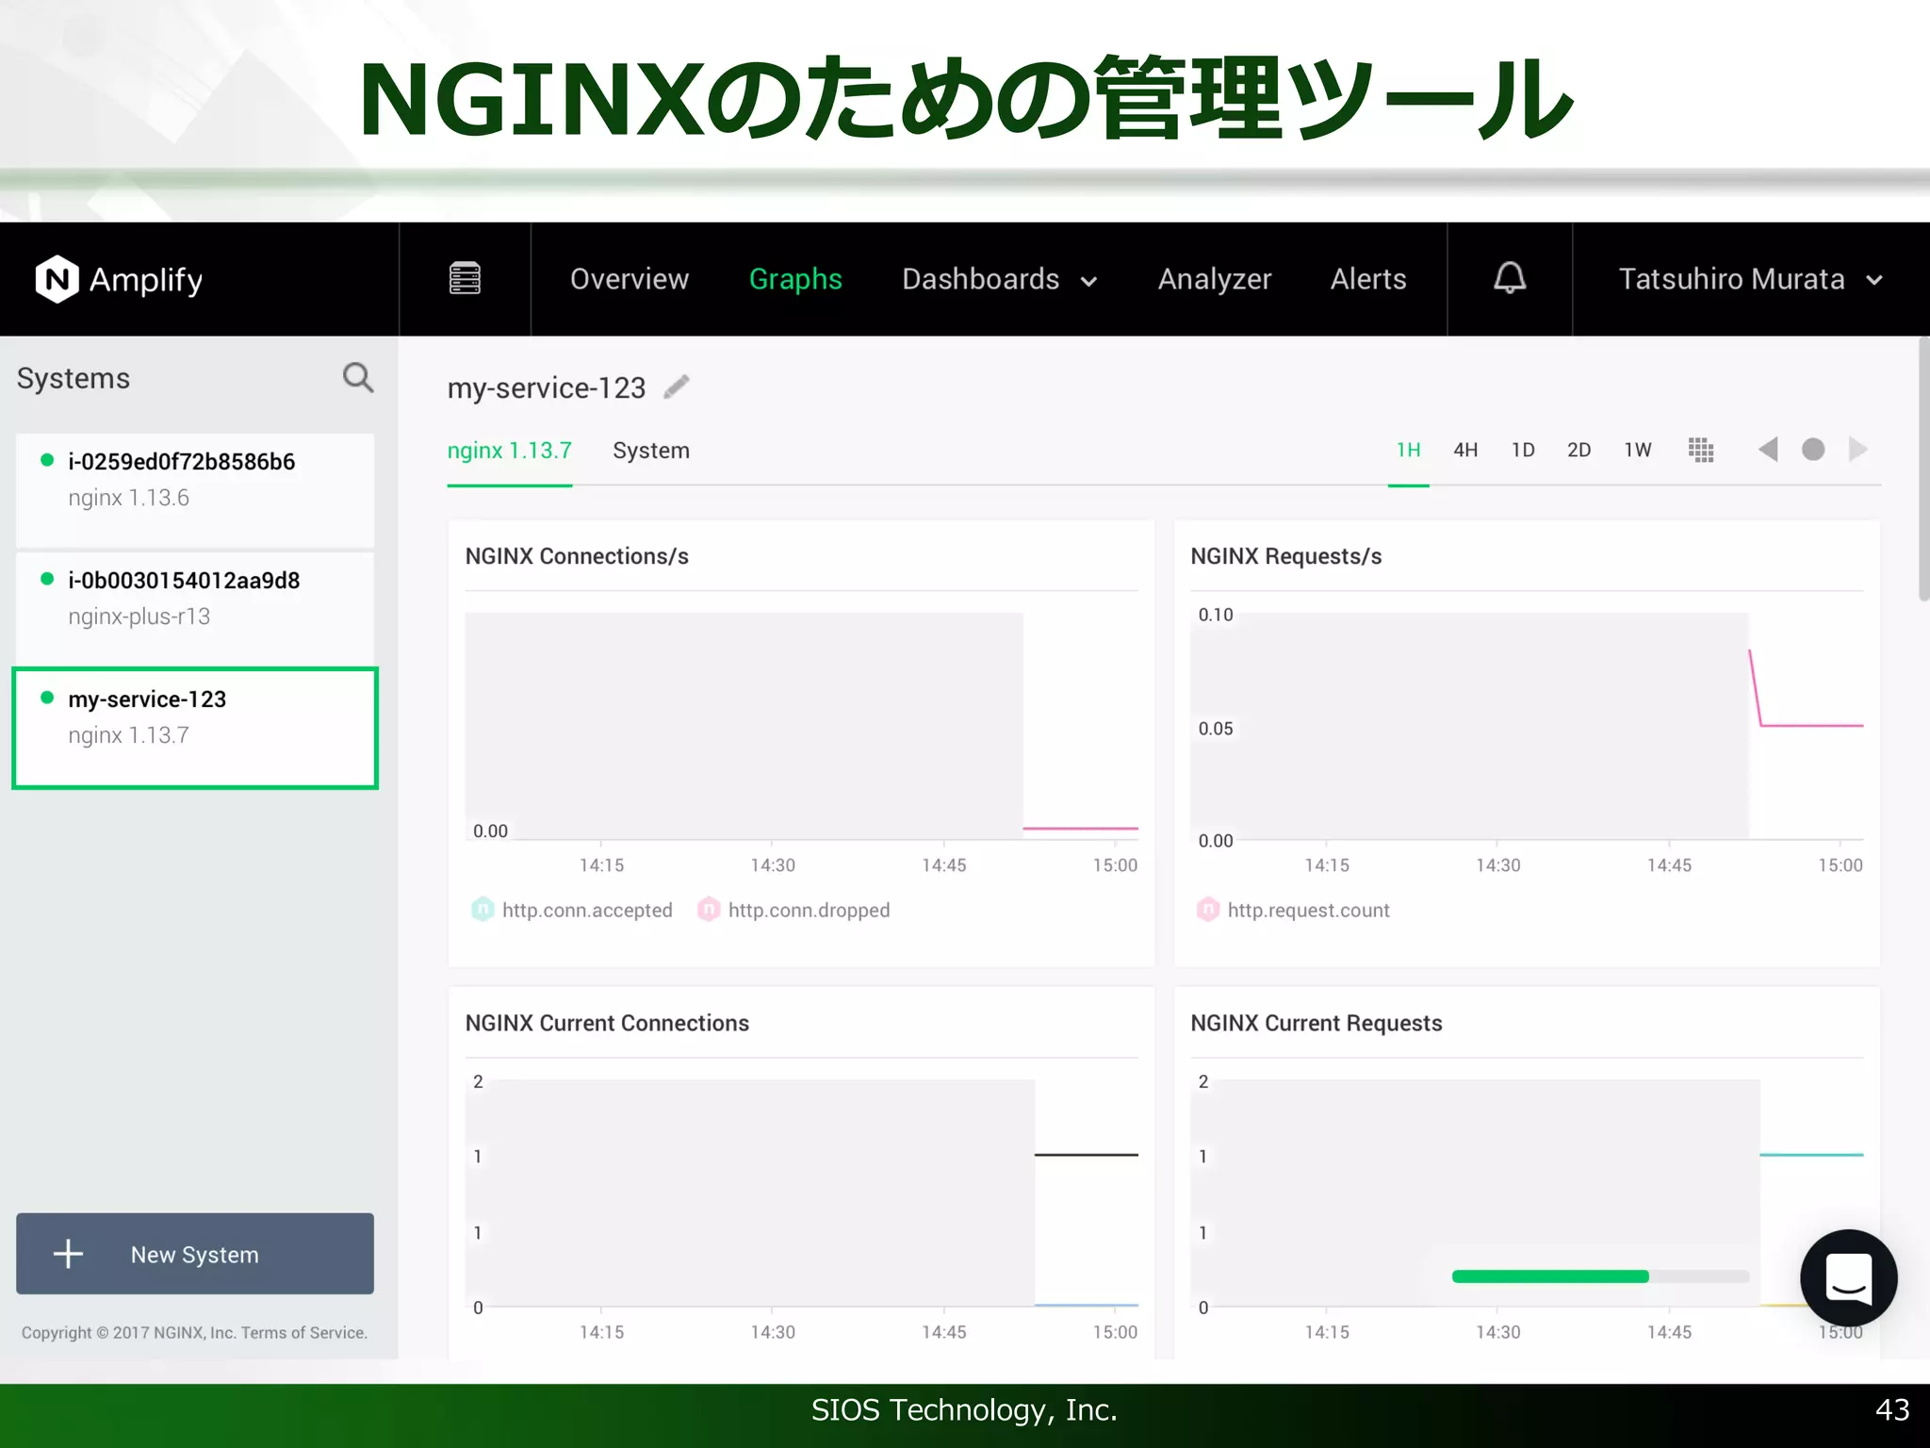Select the 1W time range
The image size is (1930, 1448).
(x=1638, y=451)
